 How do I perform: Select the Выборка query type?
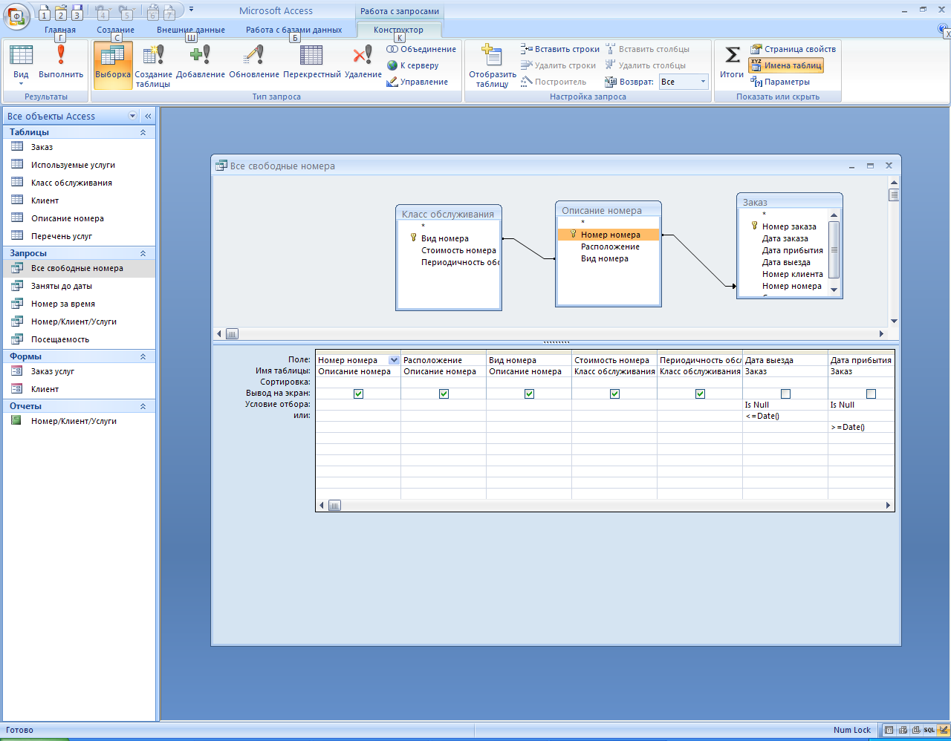tap(113, 65)
